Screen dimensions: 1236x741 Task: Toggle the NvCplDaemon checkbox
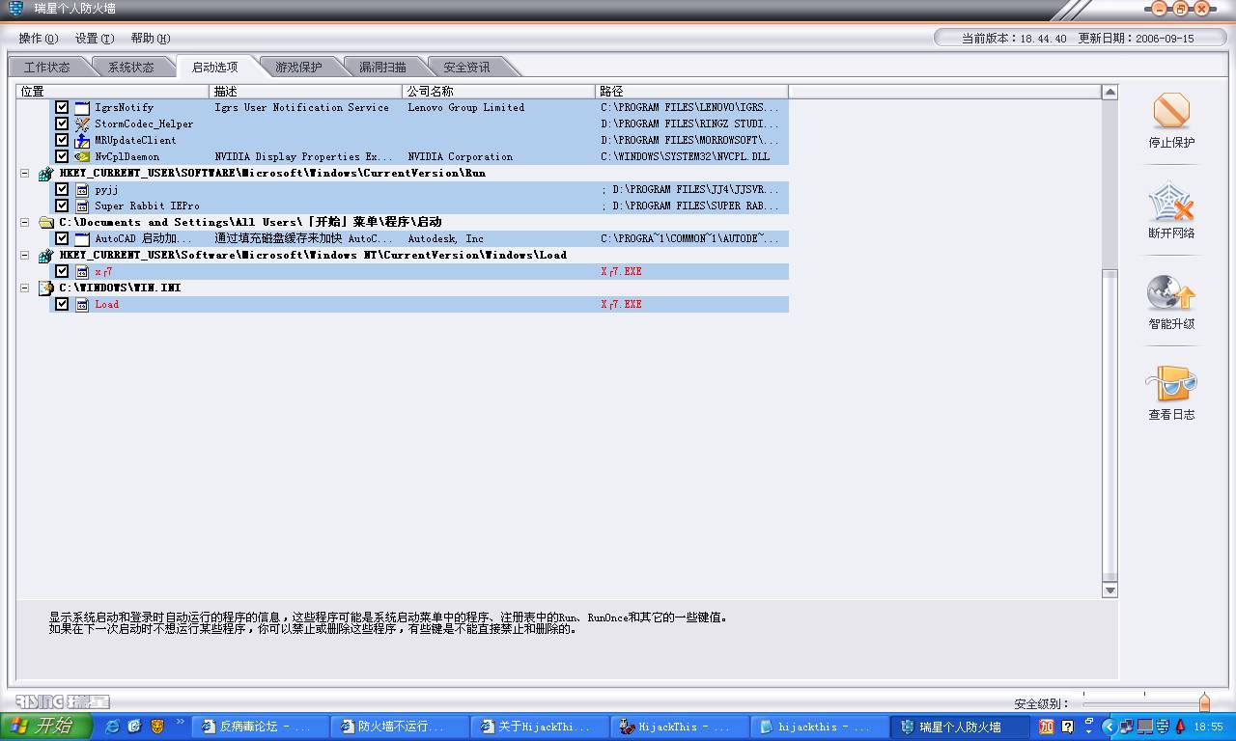(62, 157)
